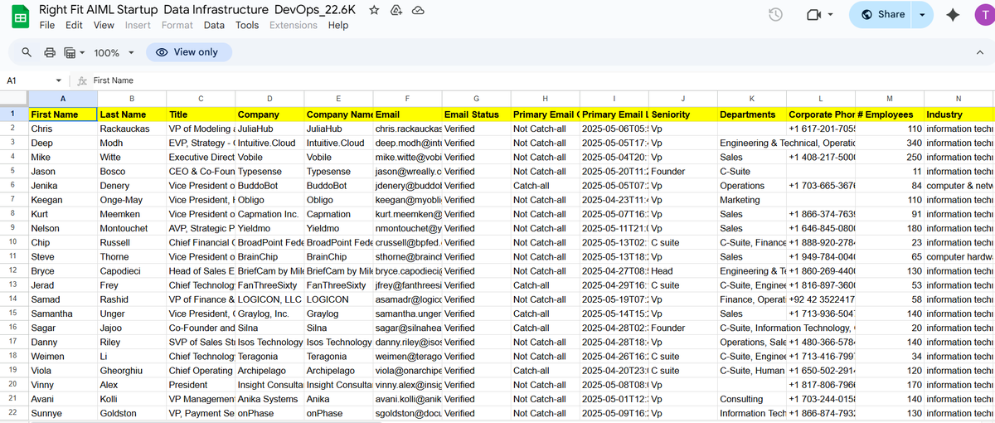995x423 pixels.
Task: Select the Consulting department cell
Action: [751, 399]
